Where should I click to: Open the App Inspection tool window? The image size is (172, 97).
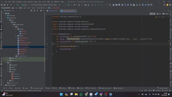(x=119, y=88)
